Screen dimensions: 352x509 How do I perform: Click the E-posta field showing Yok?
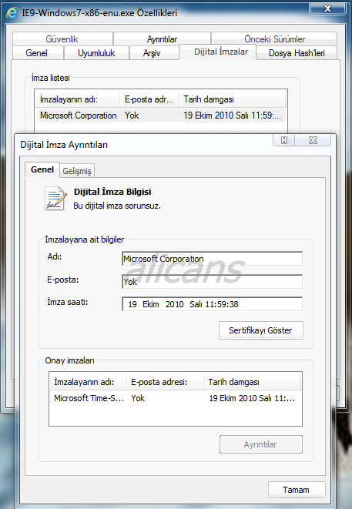coord(212,281)
